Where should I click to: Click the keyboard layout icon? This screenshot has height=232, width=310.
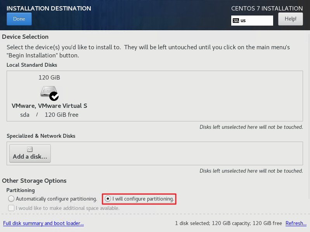[x=236, y=21]
